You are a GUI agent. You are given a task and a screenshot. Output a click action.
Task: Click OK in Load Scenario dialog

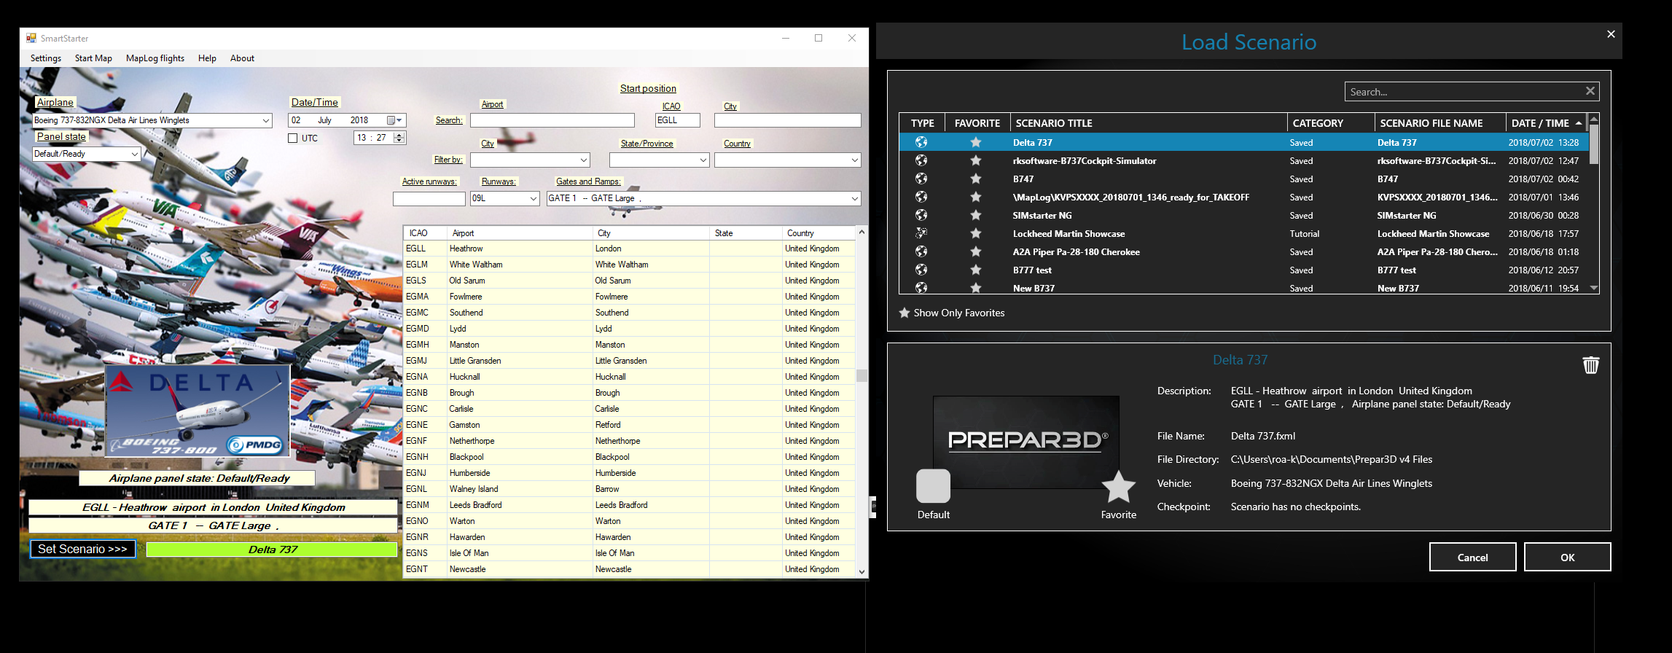1567,557
